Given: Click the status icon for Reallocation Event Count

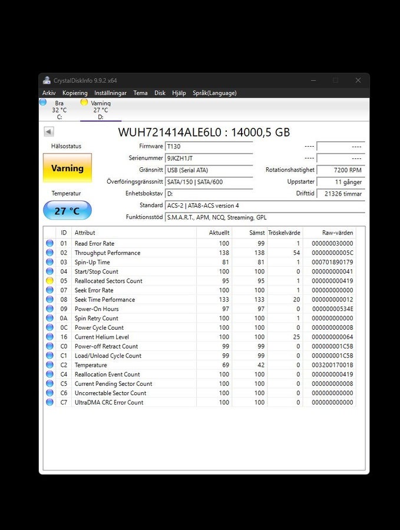Looking at the screenshot, I should [x=49, y=374].
